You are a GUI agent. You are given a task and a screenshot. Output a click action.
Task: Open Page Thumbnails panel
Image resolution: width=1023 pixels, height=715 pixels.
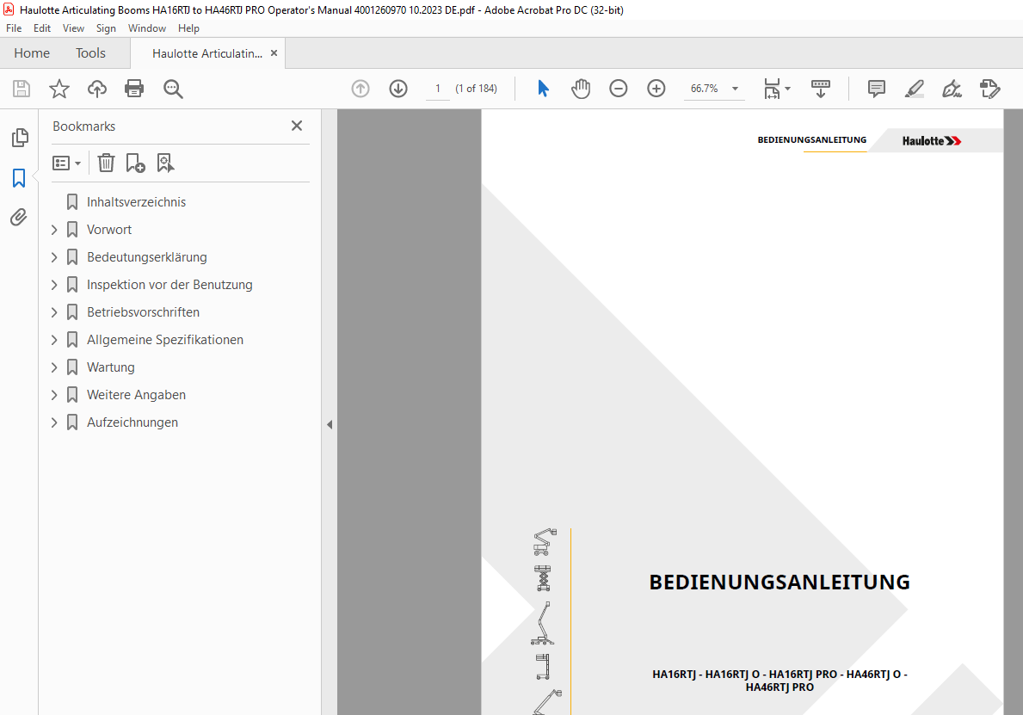20,137
